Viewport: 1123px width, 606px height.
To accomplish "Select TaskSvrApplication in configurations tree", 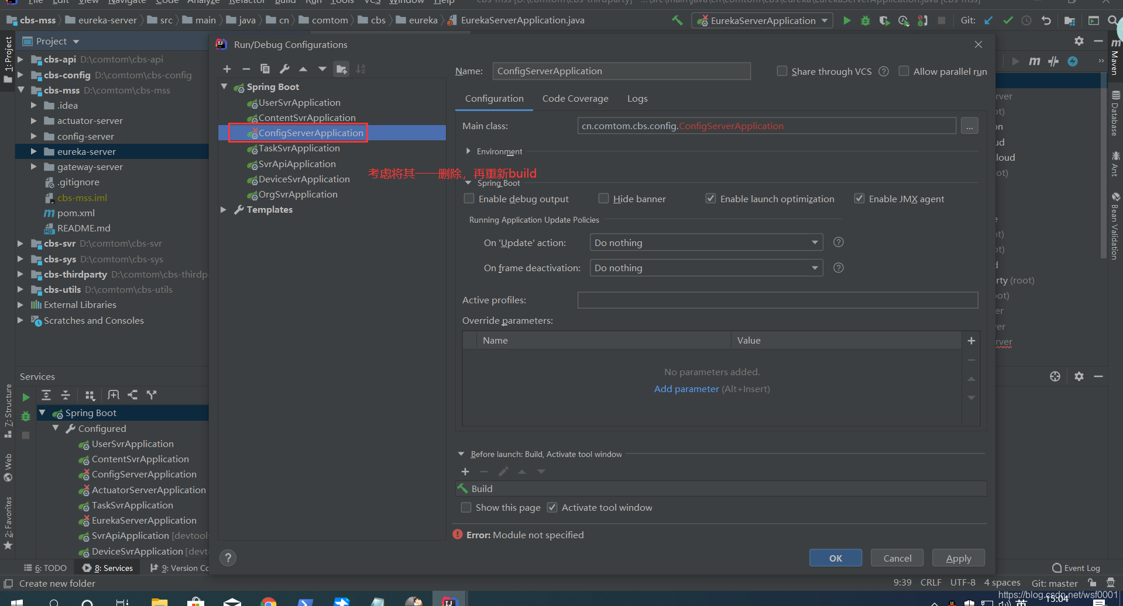I will (299, 148).
